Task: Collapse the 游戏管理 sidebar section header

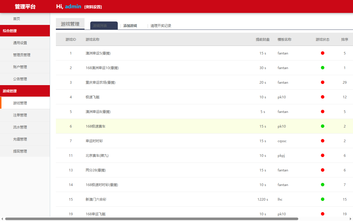Action: point(25,91)
